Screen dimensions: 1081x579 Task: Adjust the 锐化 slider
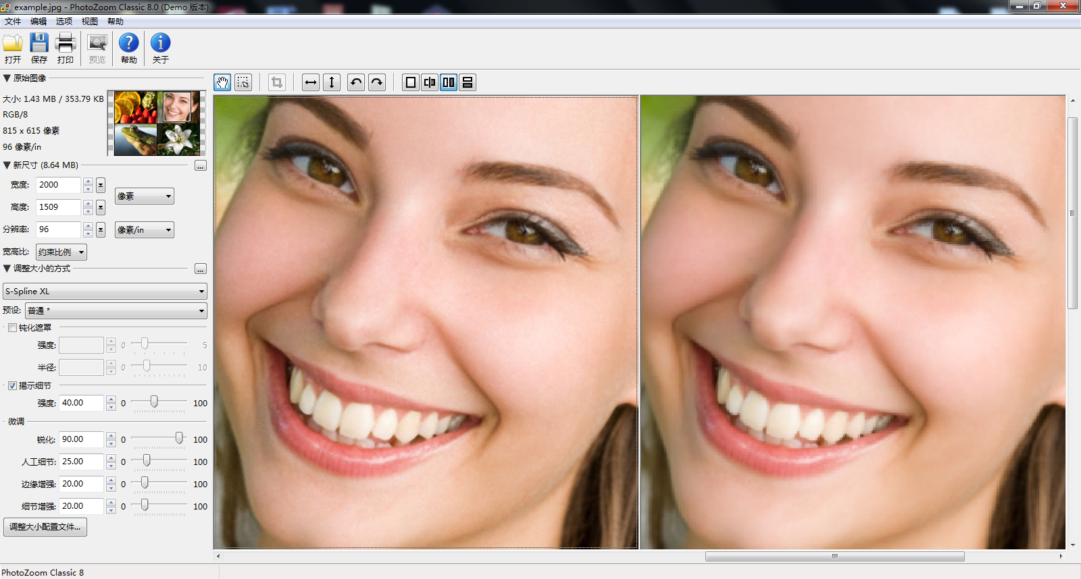[179, 439]
